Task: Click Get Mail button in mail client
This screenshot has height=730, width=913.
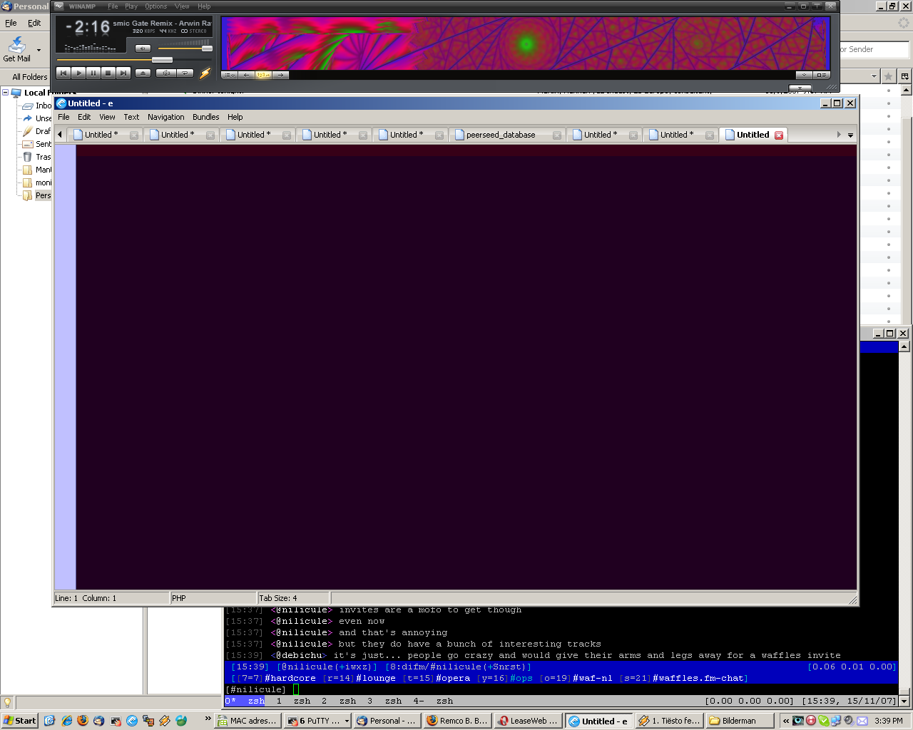Action: click(x=16, y=50)
